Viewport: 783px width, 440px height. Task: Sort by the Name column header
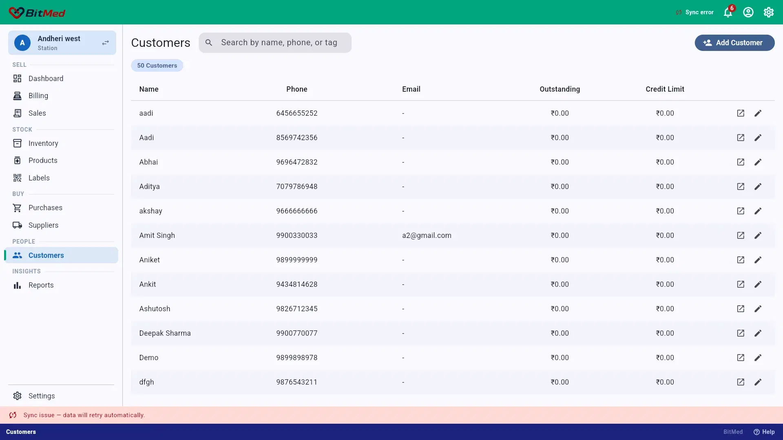[x=149, y=89]
